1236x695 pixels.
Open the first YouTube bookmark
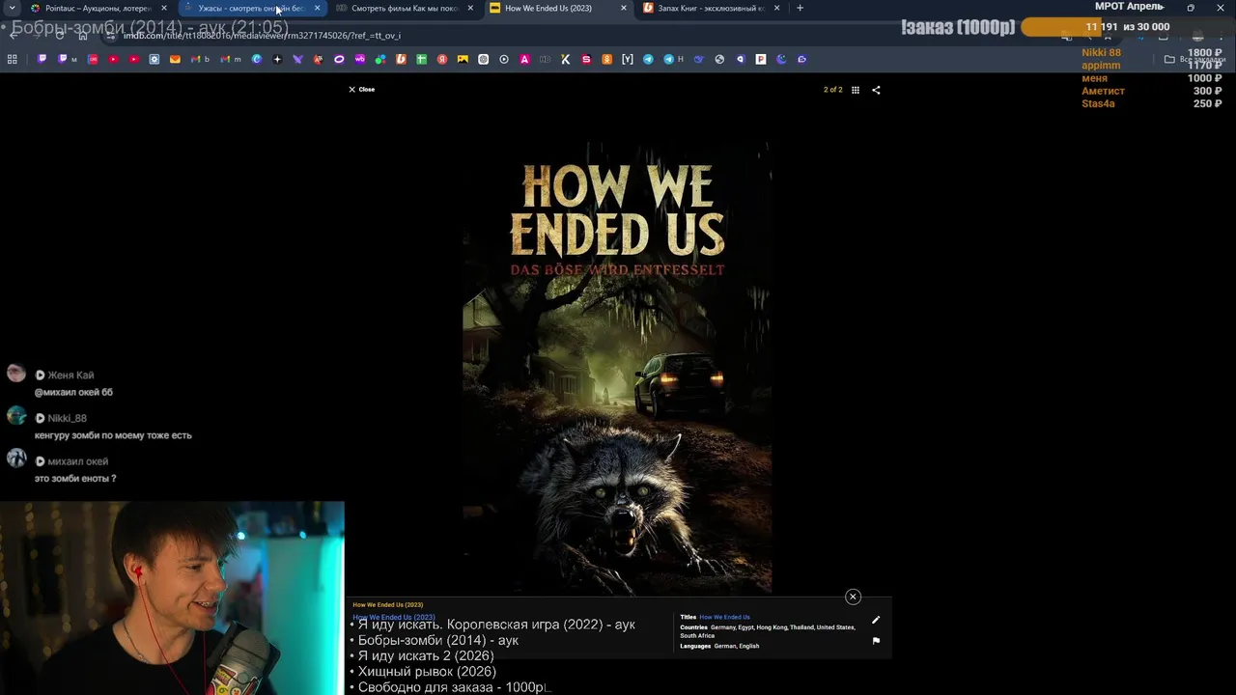coord(113,59)
